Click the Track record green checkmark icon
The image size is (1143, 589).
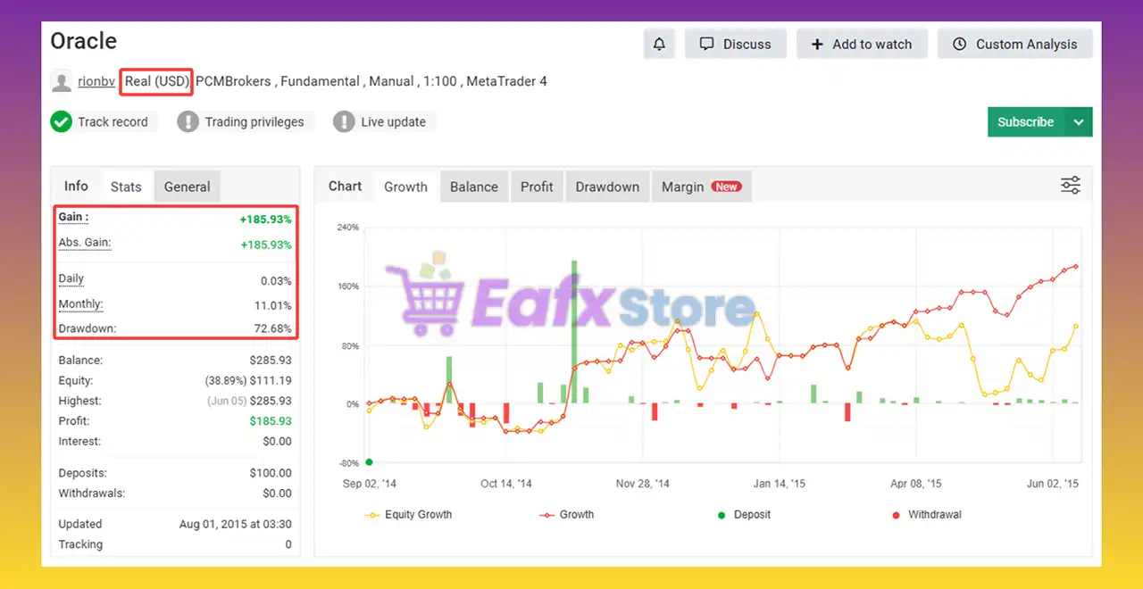(61, 121)
